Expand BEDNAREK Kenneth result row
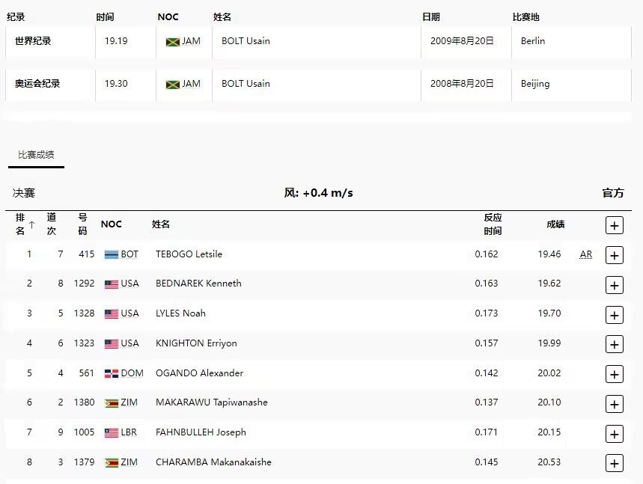The image size is (643, 484). 615,285
